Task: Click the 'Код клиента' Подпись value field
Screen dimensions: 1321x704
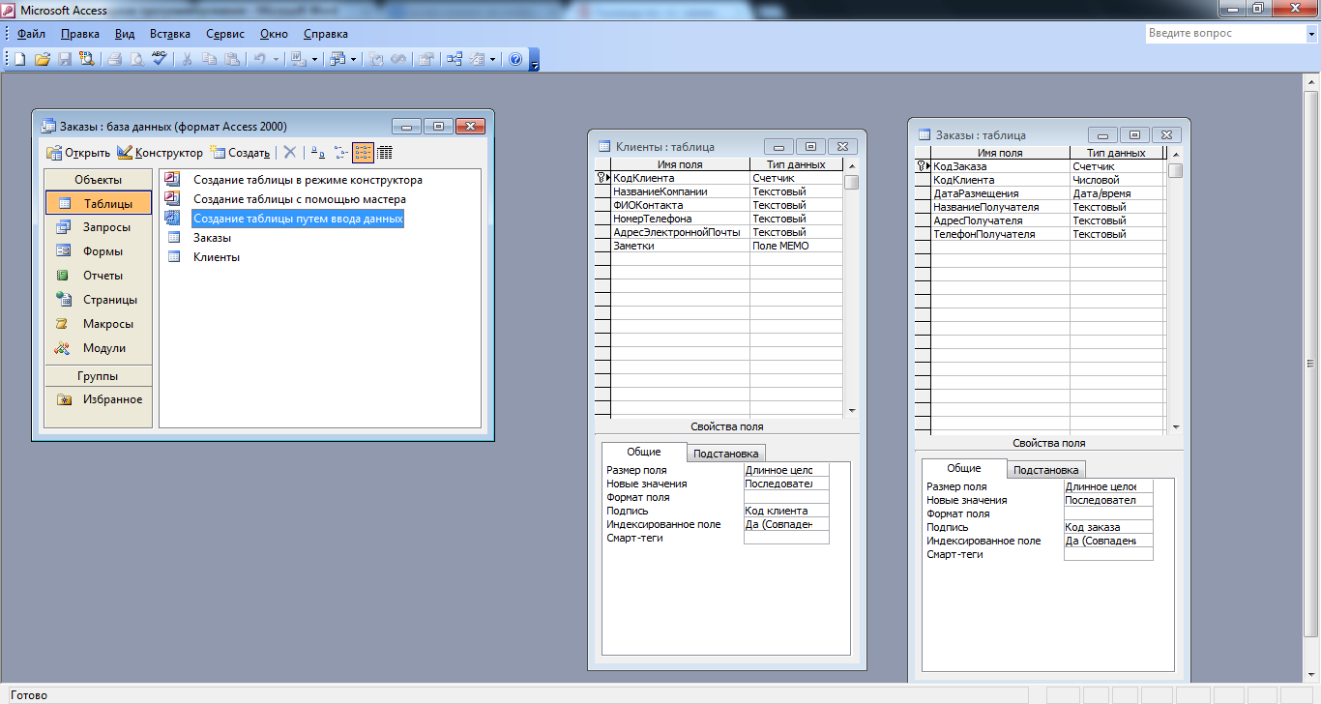Action: (786, 511)
